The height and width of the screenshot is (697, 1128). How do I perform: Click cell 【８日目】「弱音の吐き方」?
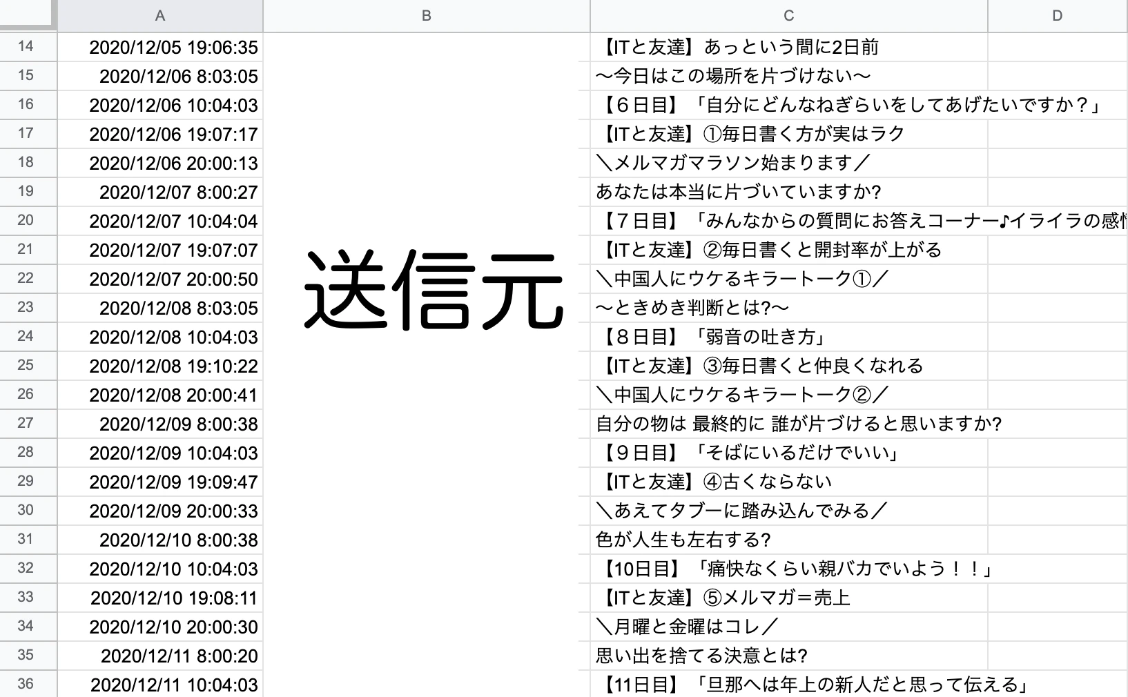789,337
